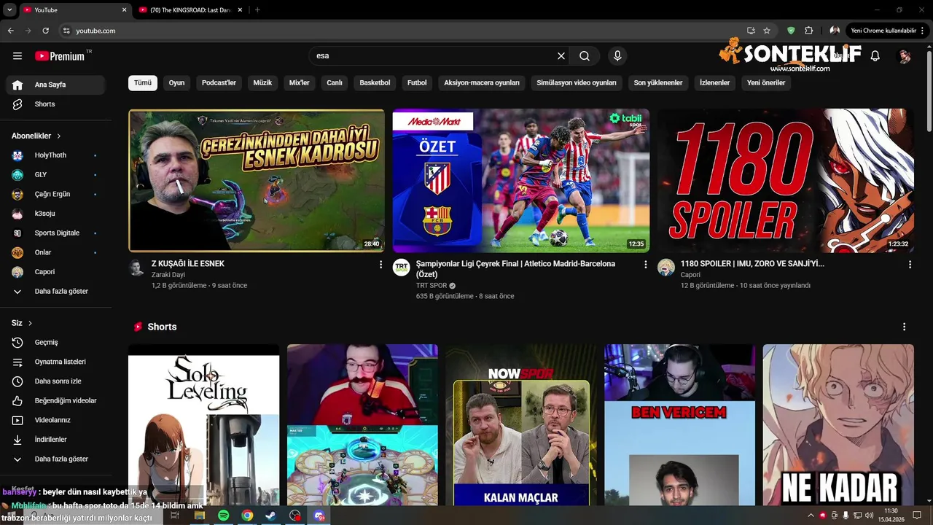This screenshot has width=933, height=525.
Task: Reload the page in Chrome
Action: (45, 31)
